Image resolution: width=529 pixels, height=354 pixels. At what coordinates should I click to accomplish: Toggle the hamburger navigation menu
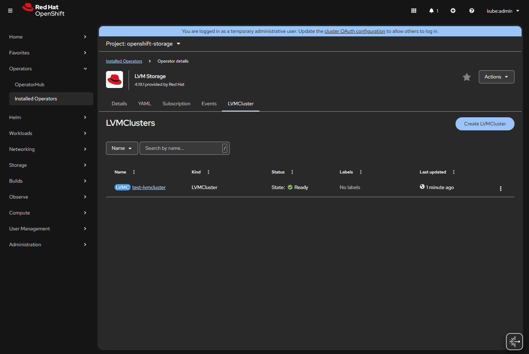(10, 11)
